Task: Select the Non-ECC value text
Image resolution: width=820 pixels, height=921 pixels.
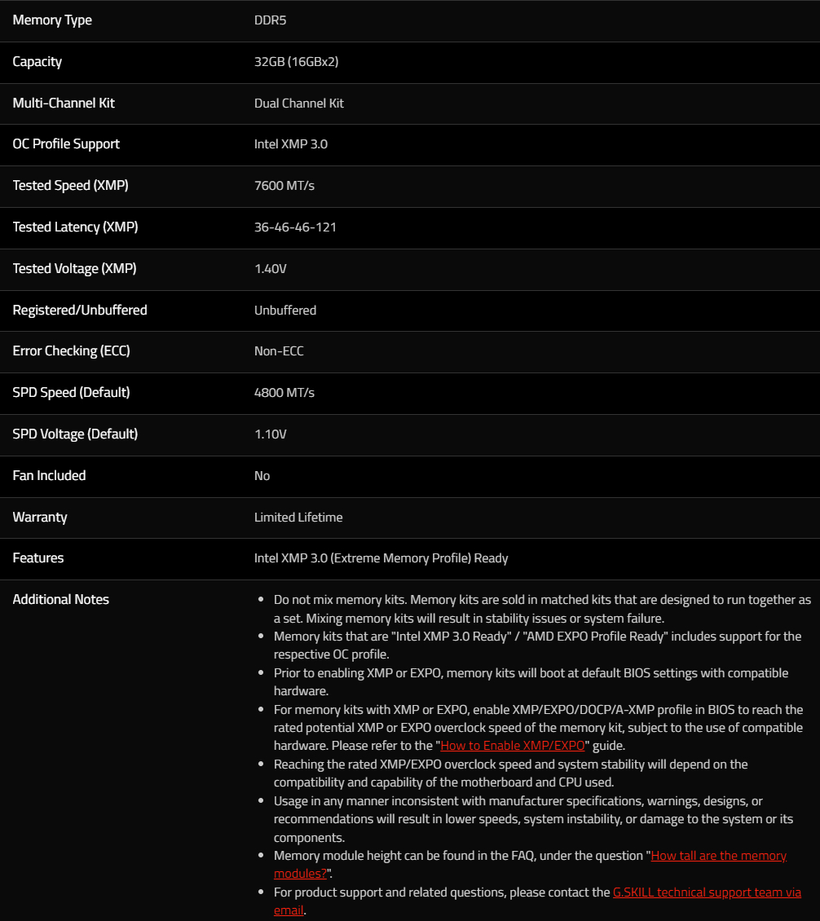Action: [279, 351]
